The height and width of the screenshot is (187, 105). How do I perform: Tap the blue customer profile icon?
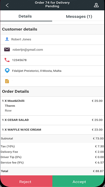7,39
